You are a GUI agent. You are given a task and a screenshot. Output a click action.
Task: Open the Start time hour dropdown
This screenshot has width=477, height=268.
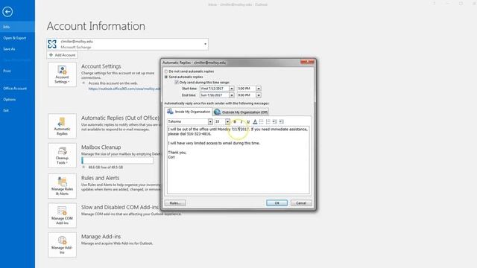pyautogui.click(x=259, y=89)
